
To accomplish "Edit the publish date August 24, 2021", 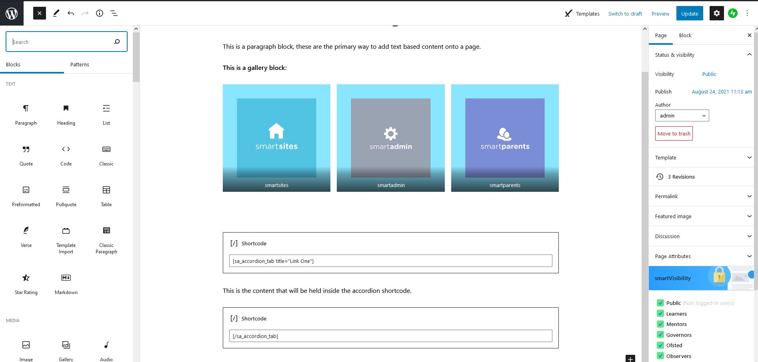I will 722,91.
